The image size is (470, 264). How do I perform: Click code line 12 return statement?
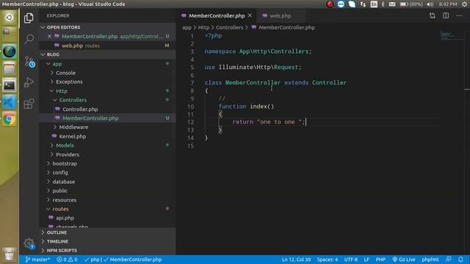pyautogui.click(x=269, y=122)
